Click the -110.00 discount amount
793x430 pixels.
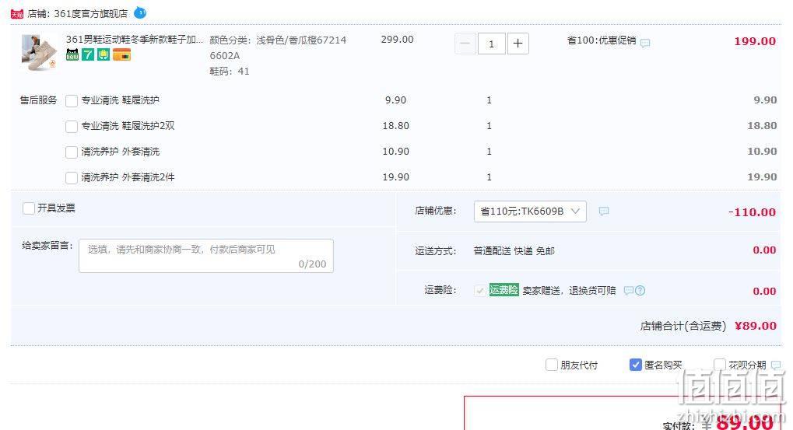[752, 212]
